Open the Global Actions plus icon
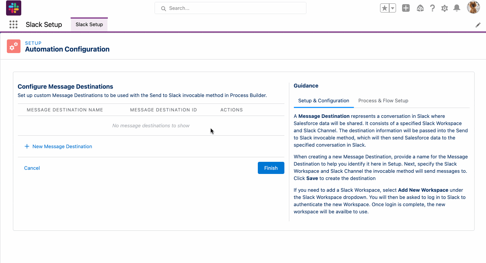The height and width of the screenshot is (263, 486). [406, 8]
